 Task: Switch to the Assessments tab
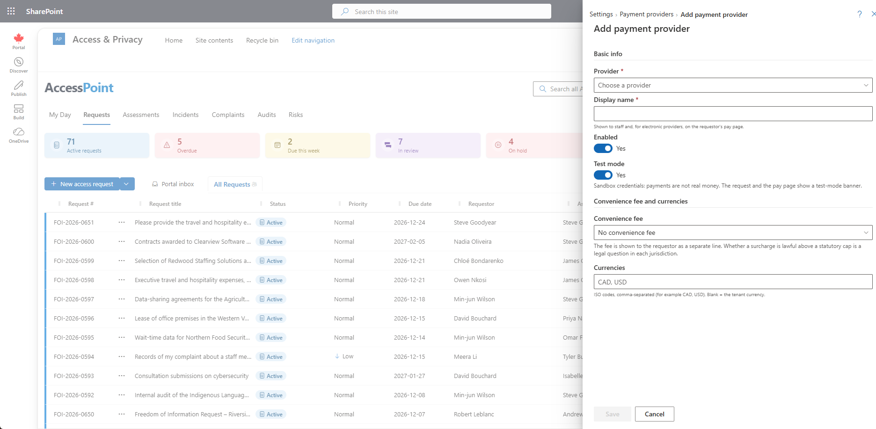click(x=141, y=115)
